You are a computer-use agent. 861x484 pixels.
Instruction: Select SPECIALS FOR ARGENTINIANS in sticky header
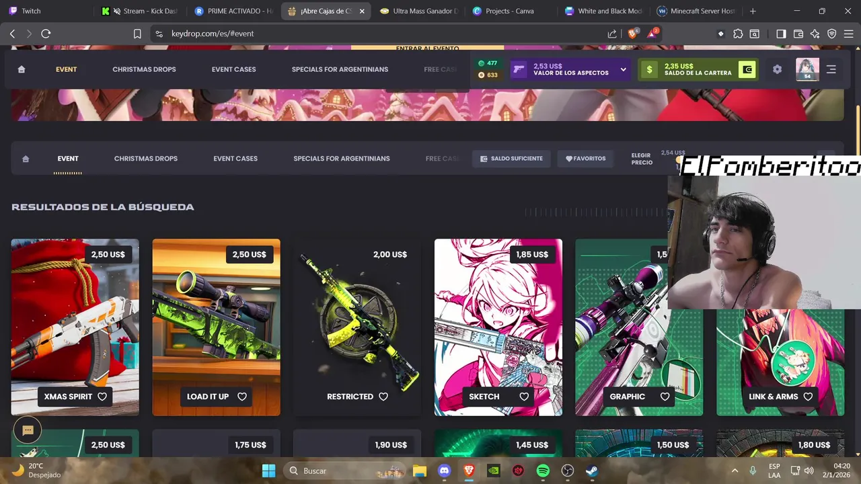[340, 69]
